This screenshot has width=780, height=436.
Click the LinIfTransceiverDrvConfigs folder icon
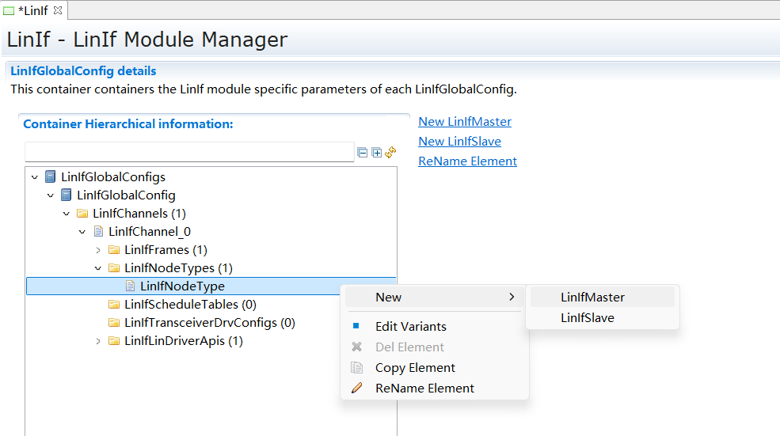click(114, 323)
